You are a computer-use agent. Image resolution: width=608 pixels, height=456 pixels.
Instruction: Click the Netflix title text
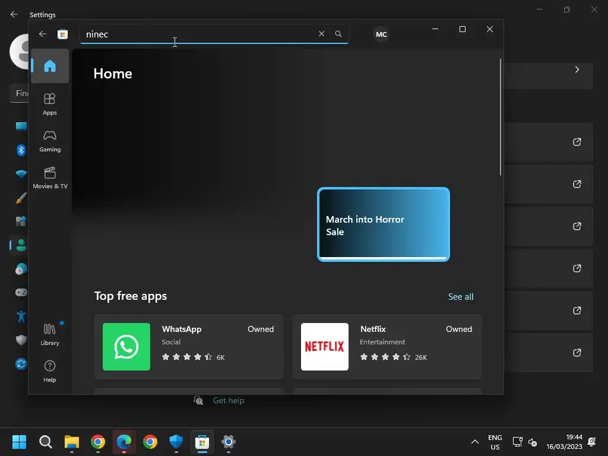(x=373, y=329)
